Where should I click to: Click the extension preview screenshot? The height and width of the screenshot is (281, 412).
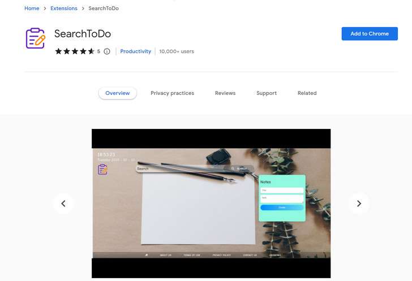click(x=211, y=204)
